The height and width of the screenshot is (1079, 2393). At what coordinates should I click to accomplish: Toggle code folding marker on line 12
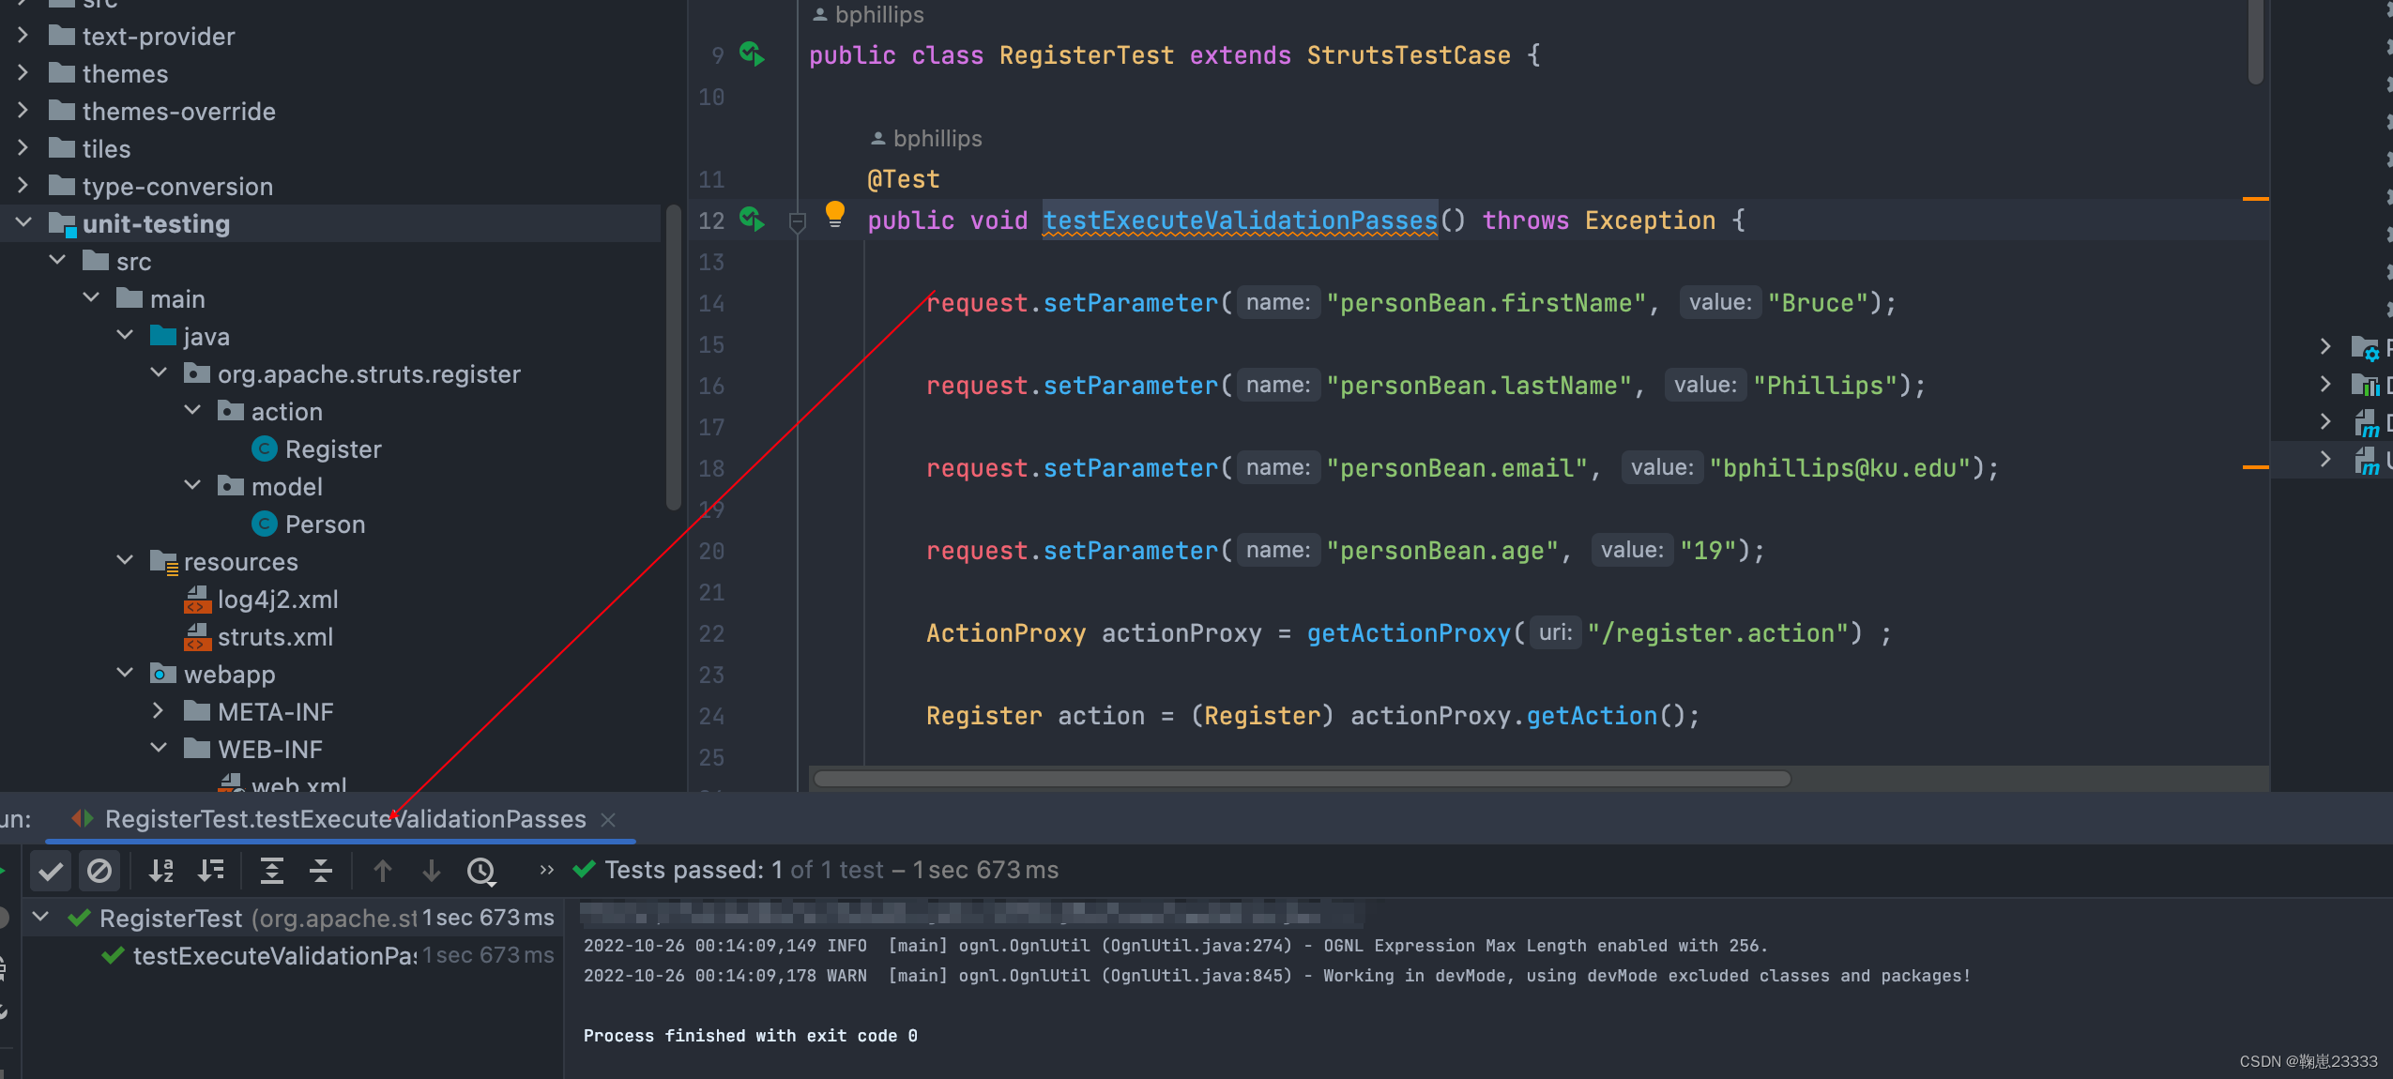798,222
